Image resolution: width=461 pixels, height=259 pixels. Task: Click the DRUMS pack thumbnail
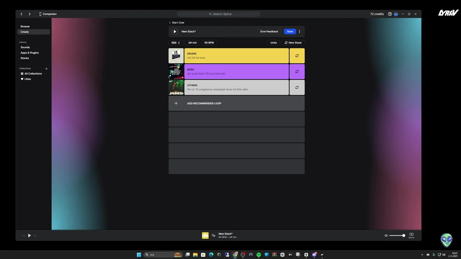(176, 56)
